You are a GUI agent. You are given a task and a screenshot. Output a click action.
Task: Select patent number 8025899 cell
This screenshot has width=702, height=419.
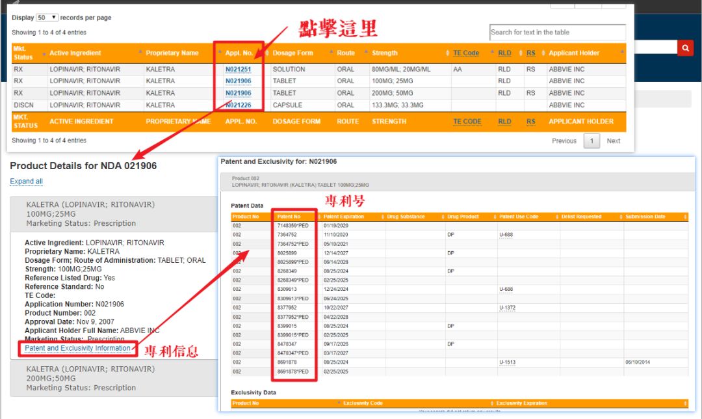(287, 253)
